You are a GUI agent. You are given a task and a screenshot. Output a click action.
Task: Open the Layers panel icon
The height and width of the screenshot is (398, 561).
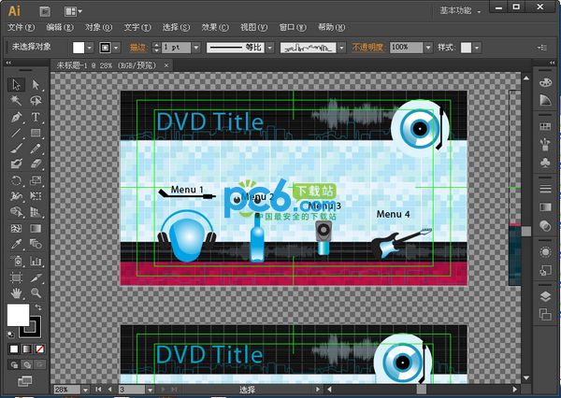click(x=545, y=296)
